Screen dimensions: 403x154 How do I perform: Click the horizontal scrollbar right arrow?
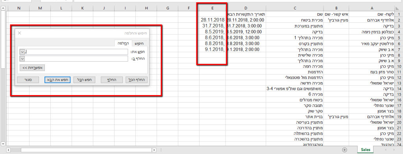[x=154, y=150]
